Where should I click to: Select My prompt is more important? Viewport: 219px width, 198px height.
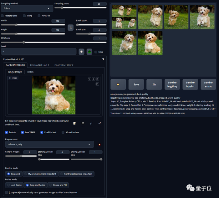click(x=40, y=174)
